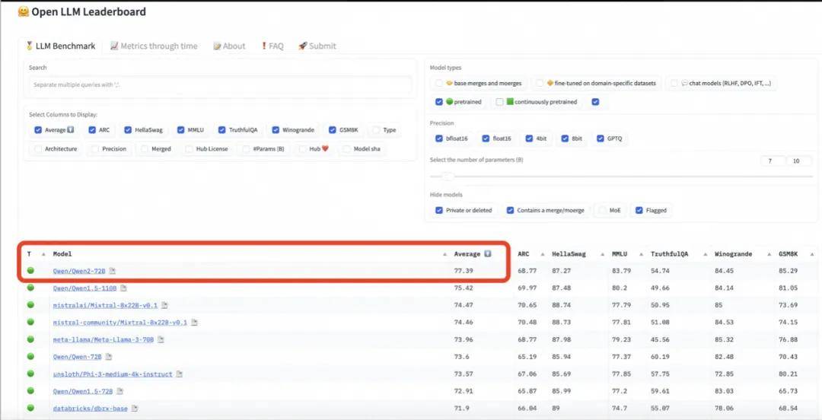
Task: Check base merges and moerges model type
Action: point(439,83)
